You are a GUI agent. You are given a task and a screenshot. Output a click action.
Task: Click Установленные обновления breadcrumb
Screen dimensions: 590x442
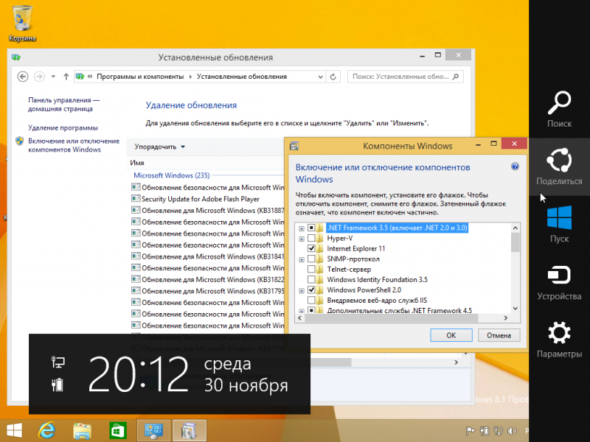pos(242,77)
